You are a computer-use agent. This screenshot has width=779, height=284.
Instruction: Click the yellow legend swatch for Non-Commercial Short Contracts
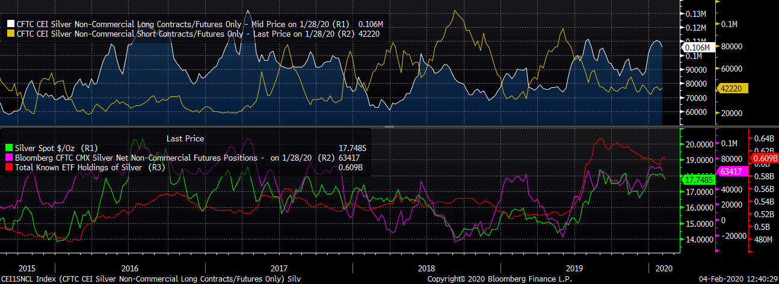[x=11, y=34]
